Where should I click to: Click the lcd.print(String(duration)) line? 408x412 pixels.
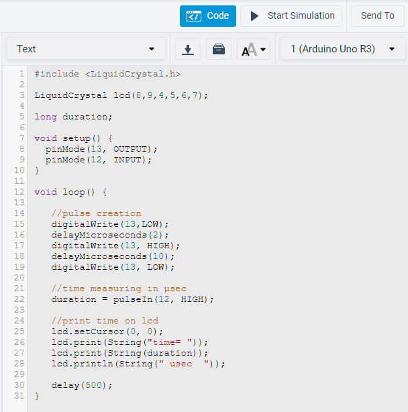pos(130,353)
